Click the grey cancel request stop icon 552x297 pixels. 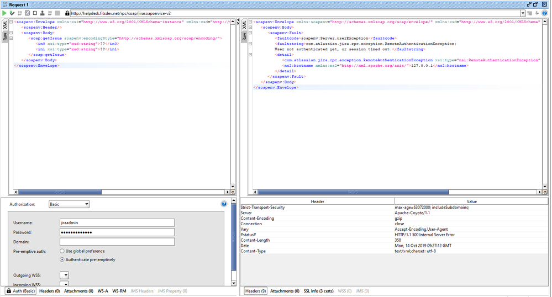57,13
